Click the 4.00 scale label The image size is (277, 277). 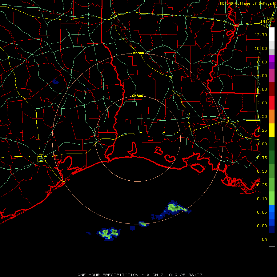pyautogui.click(x=262, y=76)
